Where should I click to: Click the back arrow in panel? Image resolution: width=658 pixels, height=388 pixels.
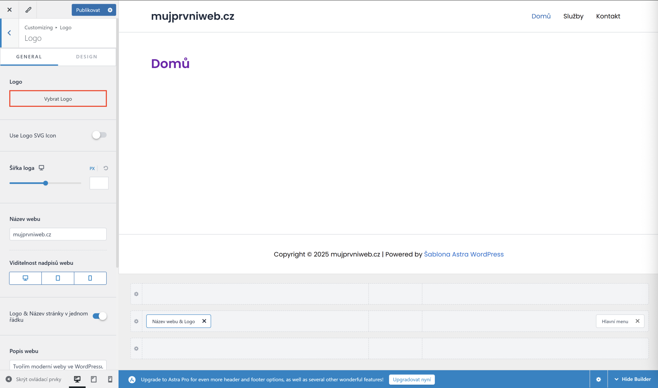coord(9,33)
